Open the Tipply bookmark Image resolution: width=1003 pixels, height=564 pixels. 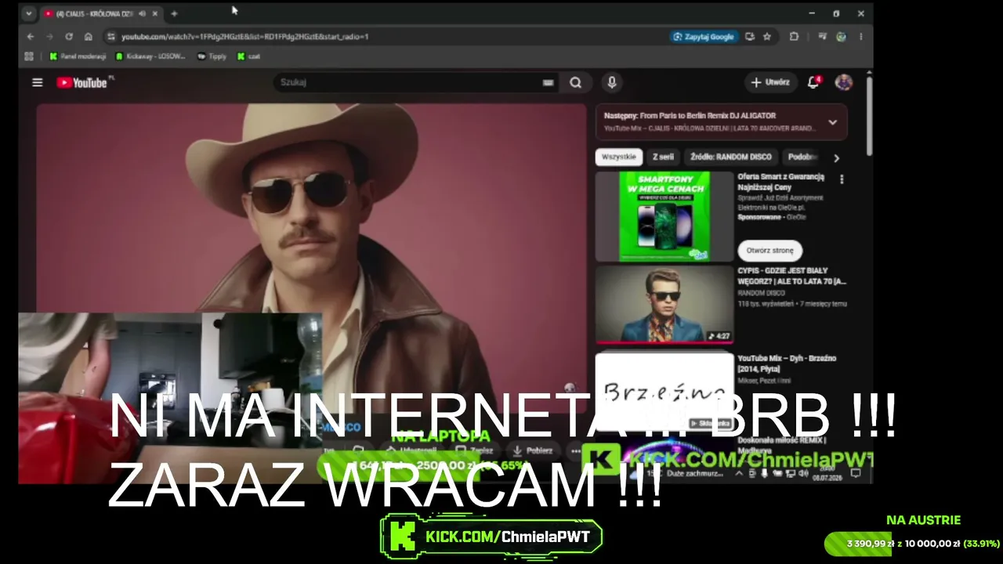click(212, 56)
